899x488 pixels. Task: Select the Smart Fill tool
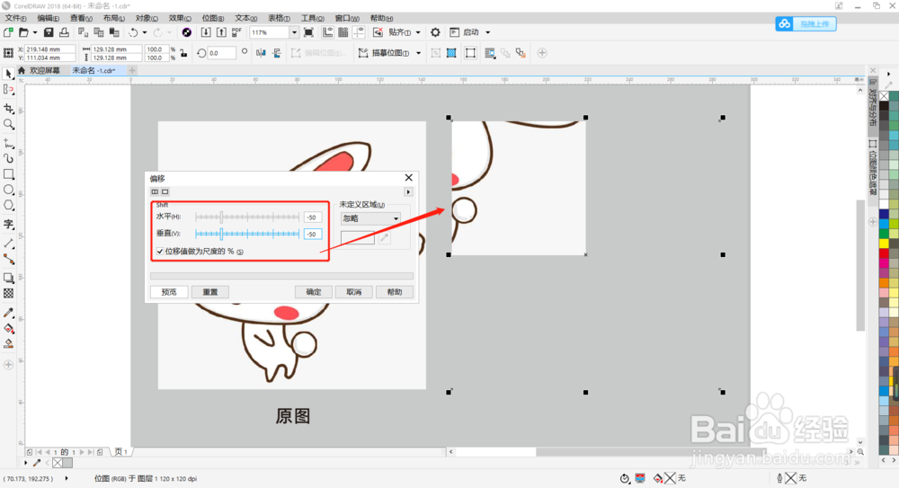coord(9,344)
